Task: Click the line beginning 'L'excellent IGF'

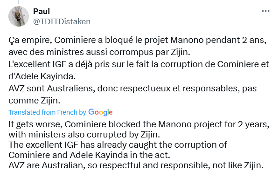Action: coord(139,64)
